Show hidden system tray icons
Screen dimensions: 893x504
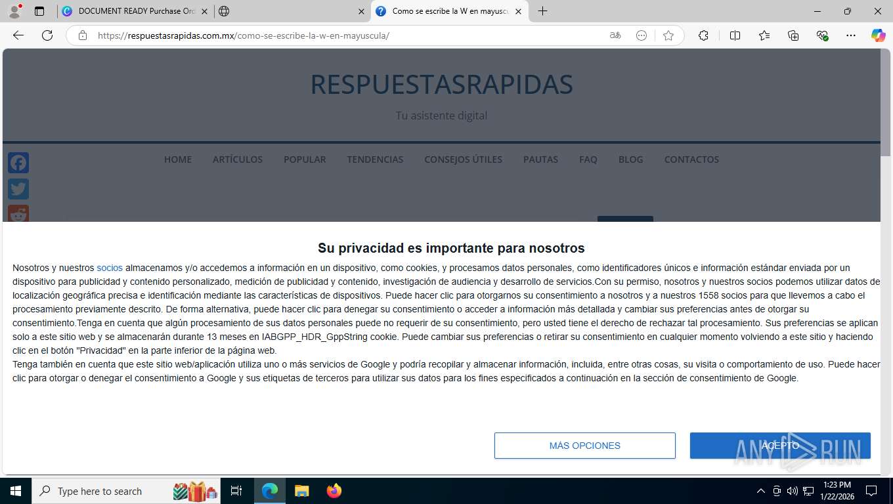761,491
